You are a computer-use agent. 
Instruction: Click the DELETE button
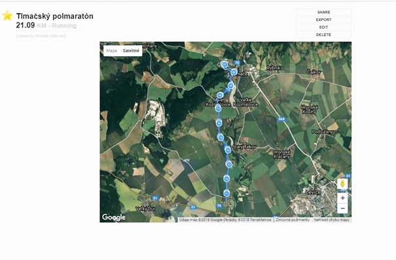tap(323, 35)
